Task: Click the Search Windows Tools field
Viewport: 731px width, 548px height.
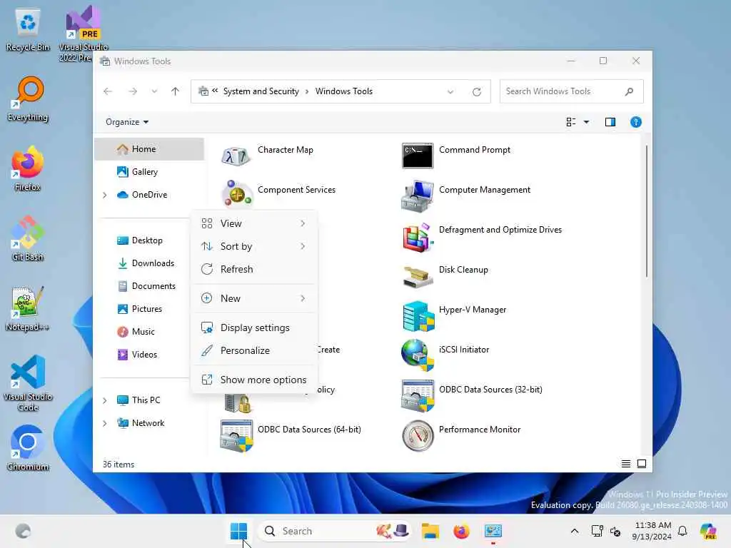Action: pos(571,91)
